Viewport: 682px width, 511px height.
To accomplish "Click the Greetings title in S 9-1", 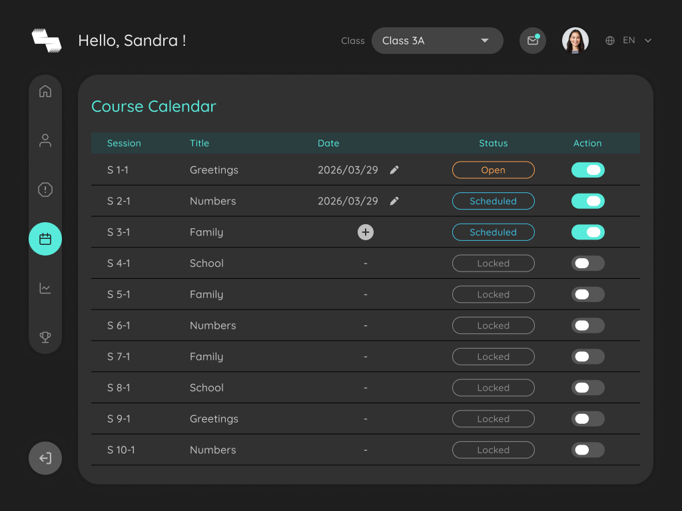I will tap(214, 419).
